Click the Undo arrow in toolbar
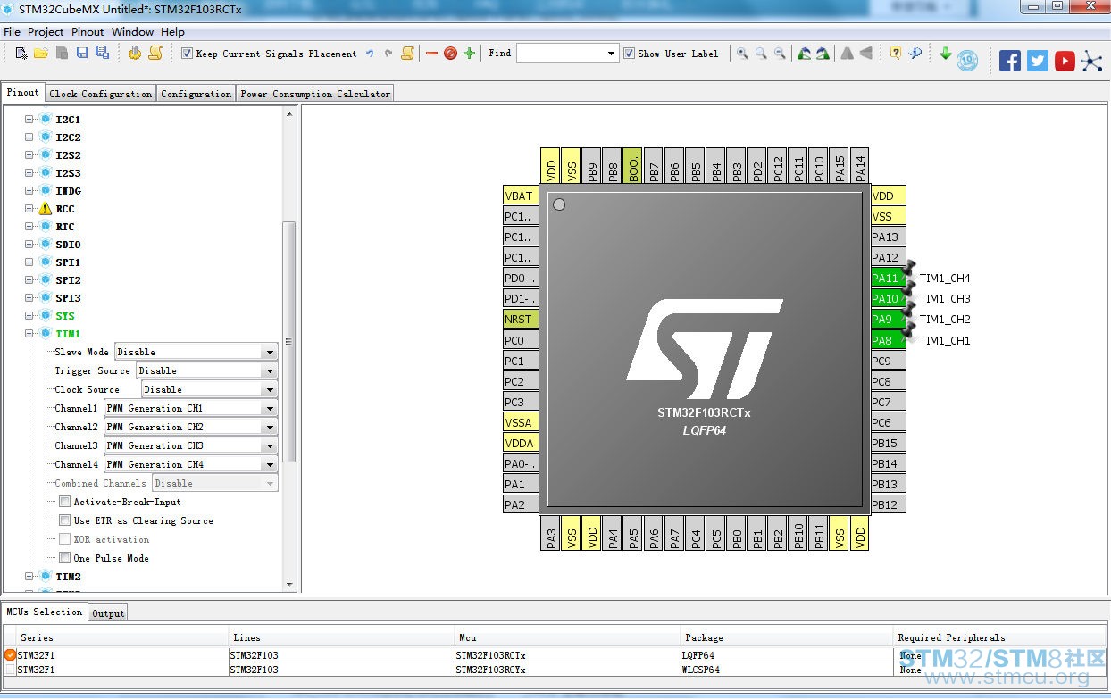This screenshot has width=1111, height=699. pyautogui.click(x=370, y=54)
